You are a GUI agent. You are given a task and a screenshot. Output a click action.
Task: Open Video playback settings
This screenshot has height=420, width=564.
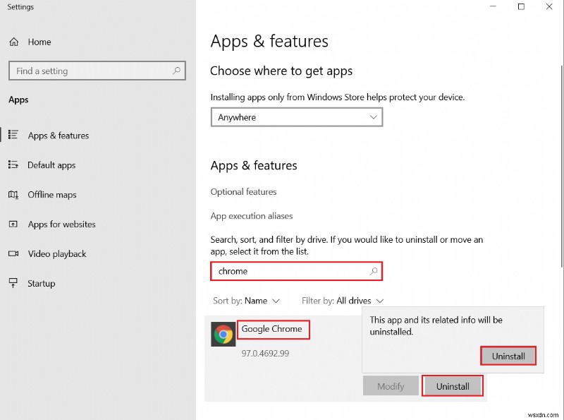pos(56,254)
